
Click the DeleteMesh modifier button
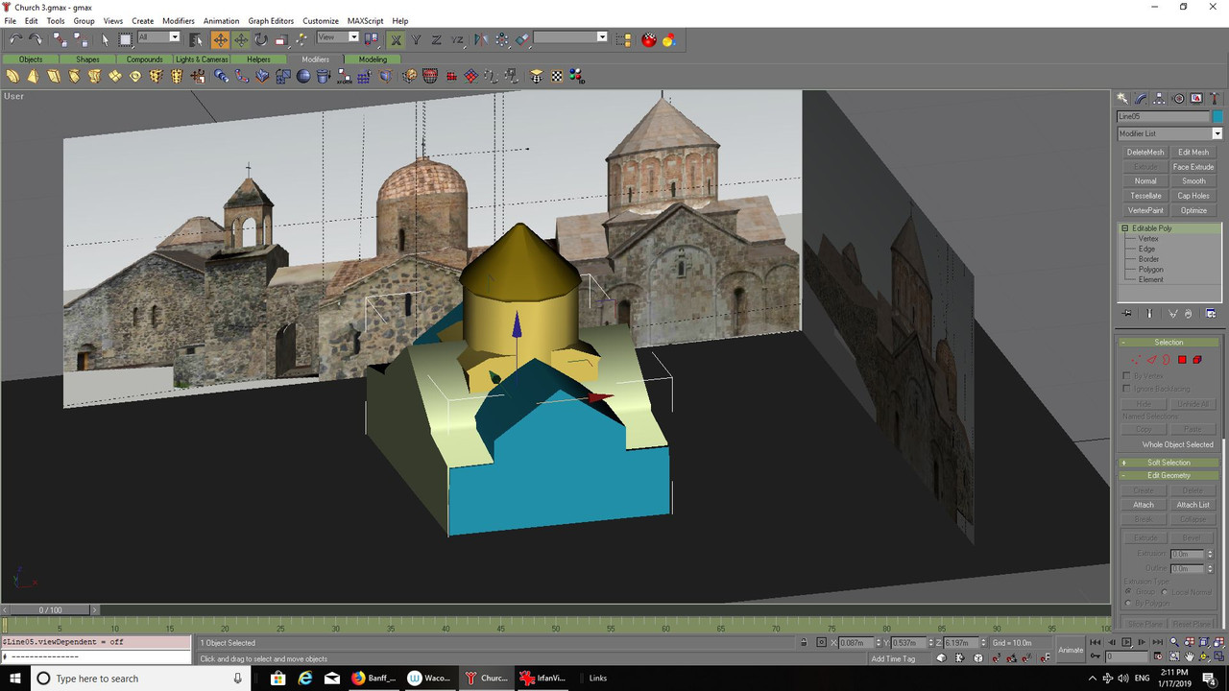1145,152
